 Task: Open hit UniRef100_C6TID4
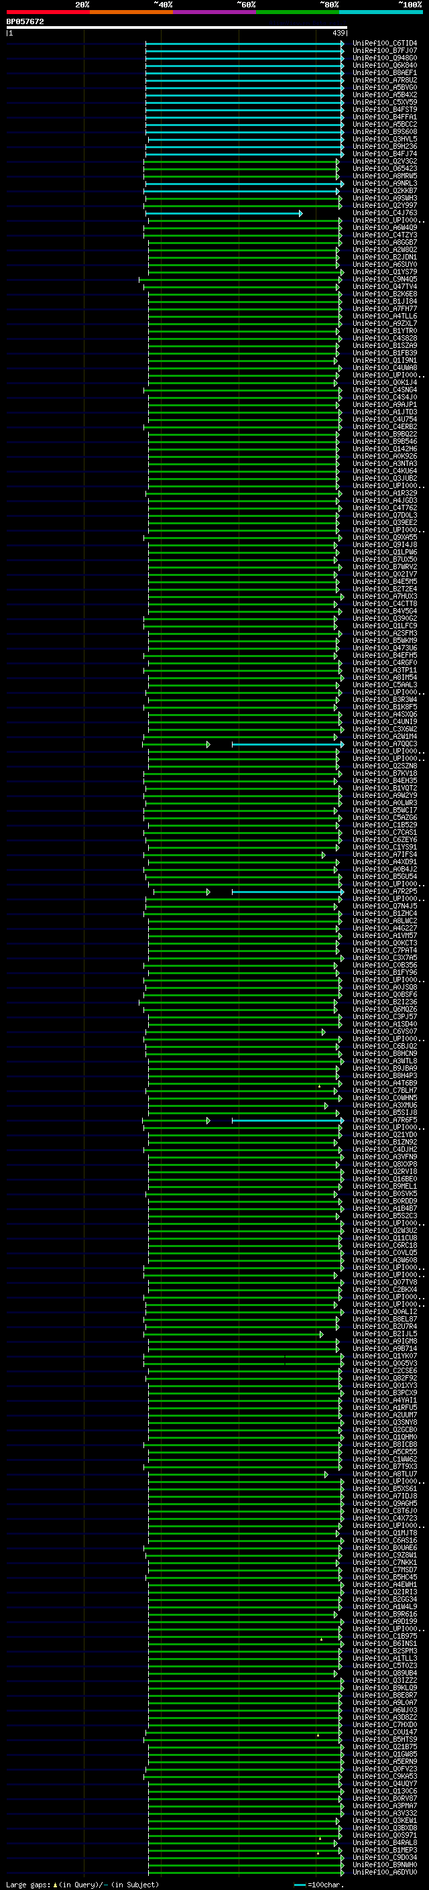click(385, 44)
